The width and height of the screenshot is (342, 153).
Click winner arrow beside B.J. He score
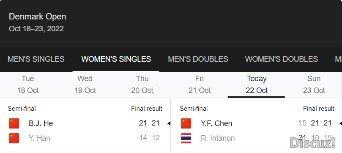pos(169,123)
